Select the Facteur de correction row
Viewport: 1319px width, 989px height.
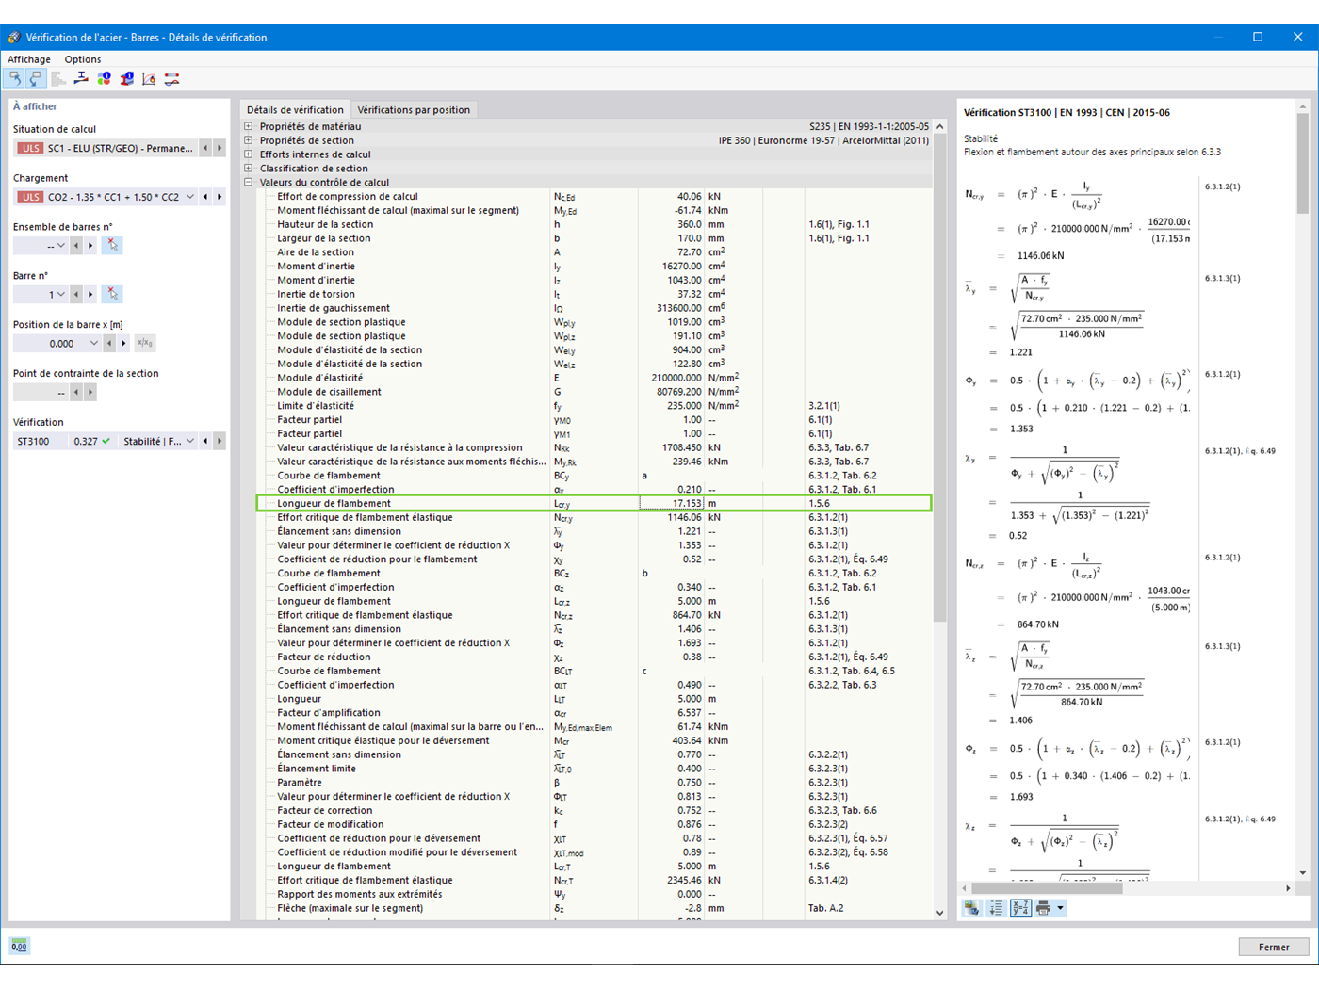594,811
